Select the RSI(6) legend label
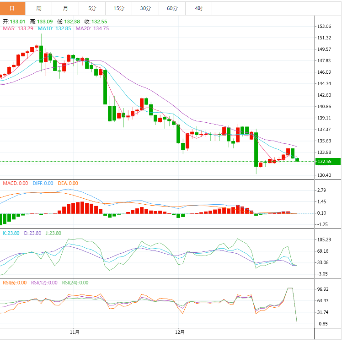 [14, 283]
